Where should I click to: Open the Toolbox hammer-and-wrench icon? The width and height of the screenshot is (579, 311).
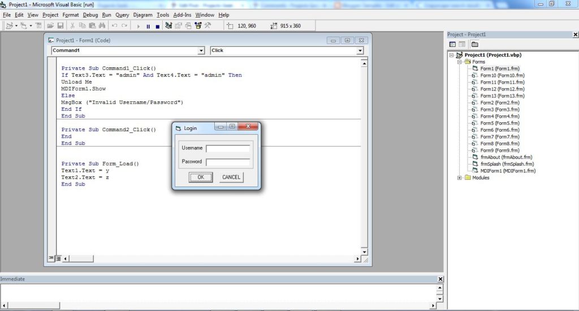coord(208,26)
